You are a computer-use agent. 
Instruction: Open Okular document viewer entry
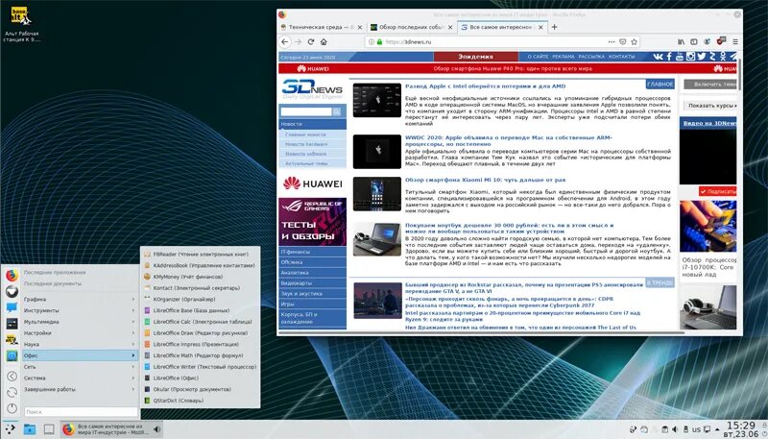coord(201,389)
